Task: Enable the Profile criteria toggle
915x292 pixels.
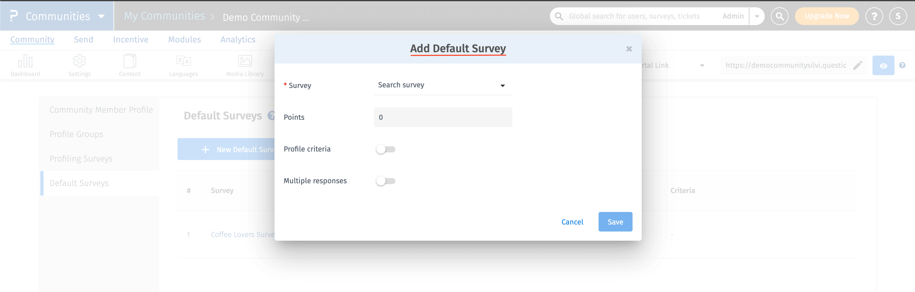Action: point(386,149)
